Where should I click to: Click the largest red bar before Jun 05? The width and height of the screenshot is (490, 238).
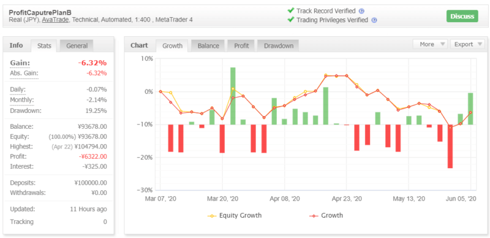(x=450, y=146)
